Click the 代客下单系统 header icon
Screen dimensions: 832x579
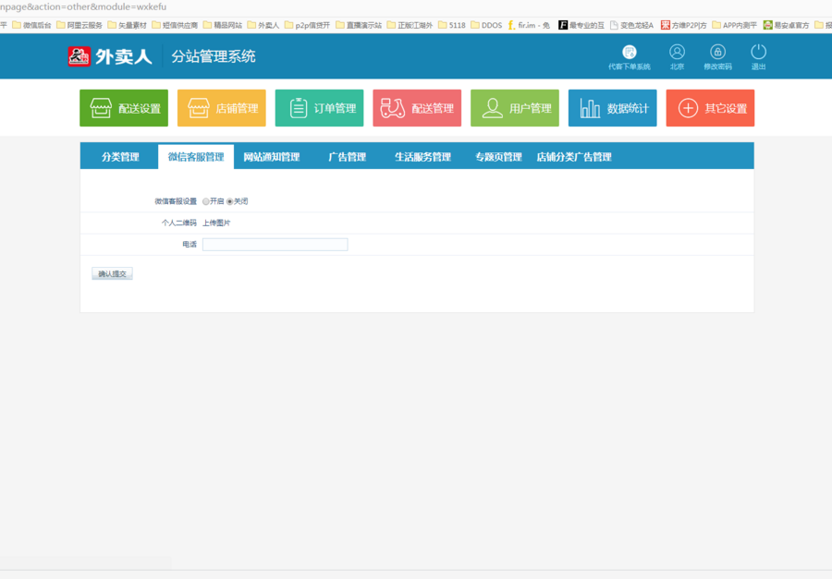630,53
